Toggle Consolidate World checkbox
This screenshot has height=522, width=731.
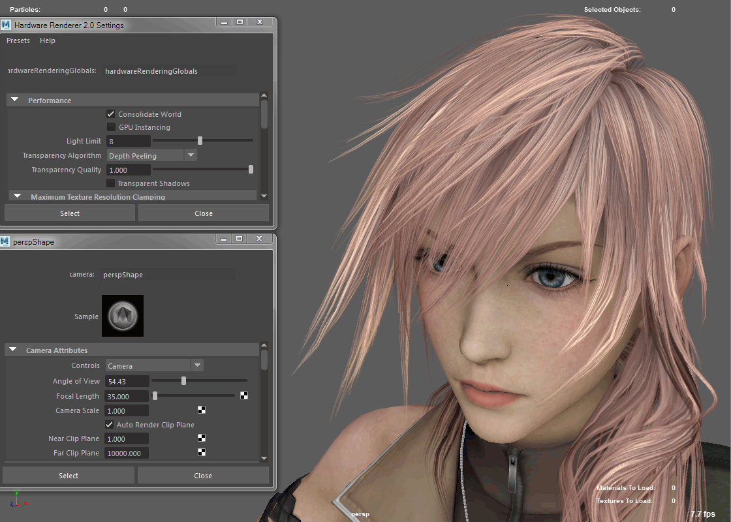pyautogui.click(x=110, y=114)
